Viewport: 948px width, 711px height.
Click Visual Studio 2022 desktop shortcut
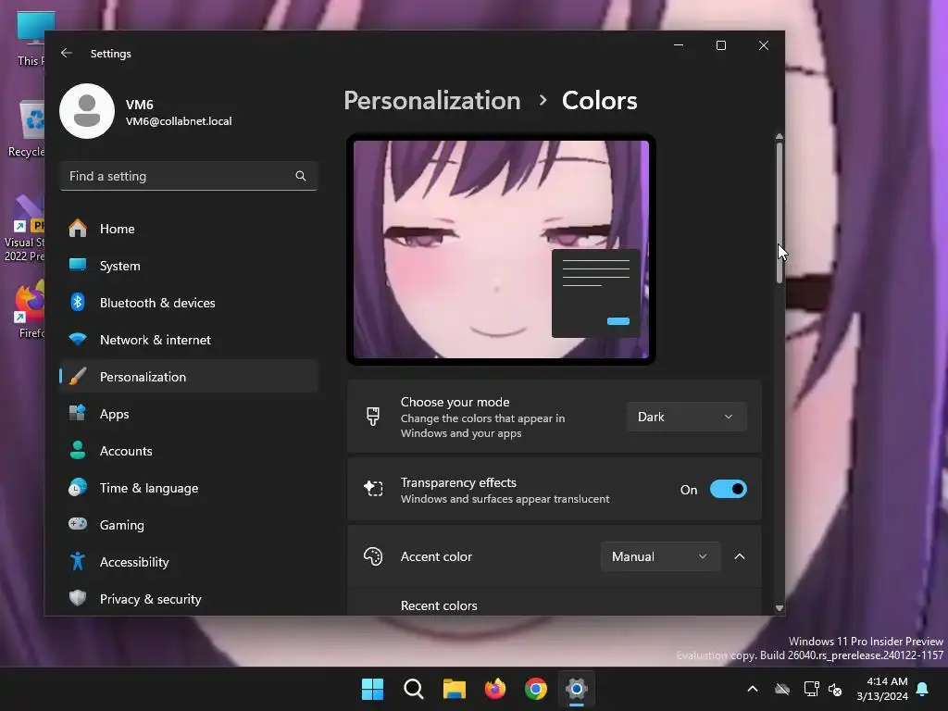pos(24,229)
